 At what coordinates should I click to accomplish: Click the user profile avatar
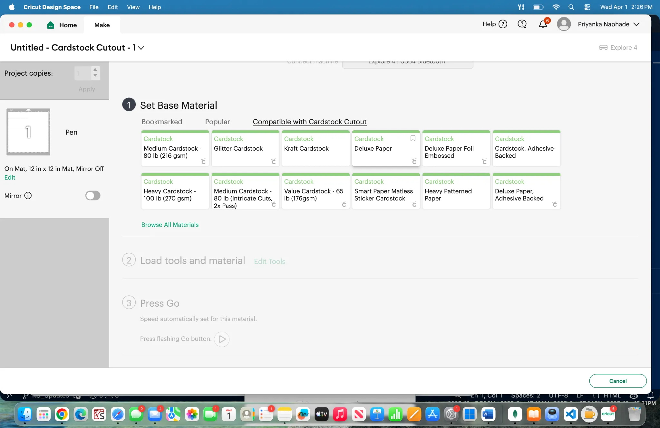tap(564, 24)
